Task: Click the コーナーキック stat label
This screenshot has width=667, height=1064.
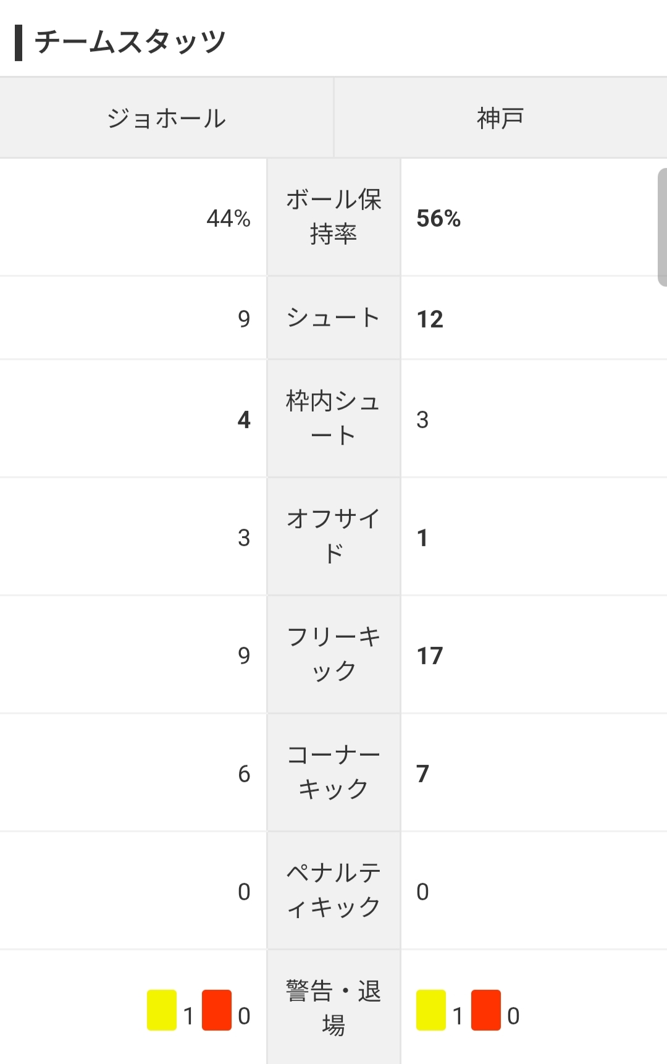Action: click(x=333, y=772)
